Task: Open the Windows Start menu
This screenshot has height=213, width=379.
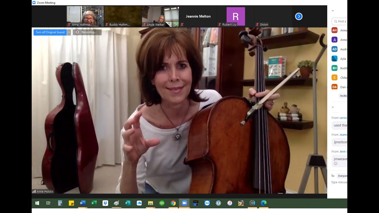Action: (x=37, y=203)
